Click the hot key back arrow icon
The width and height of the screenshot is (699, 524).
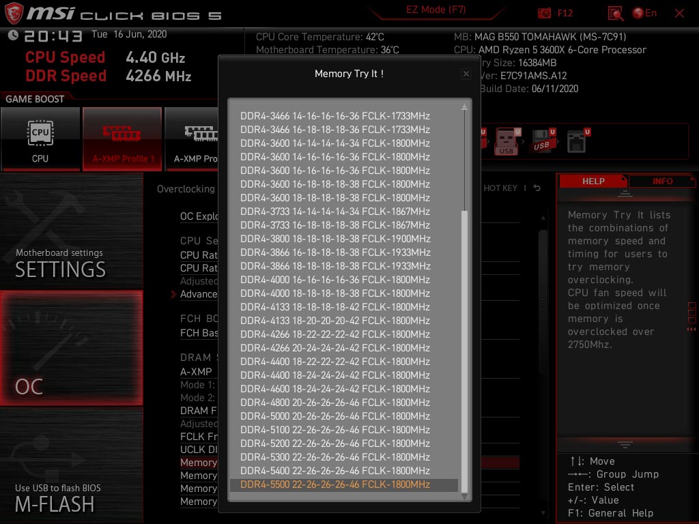(x=537, y=188)
